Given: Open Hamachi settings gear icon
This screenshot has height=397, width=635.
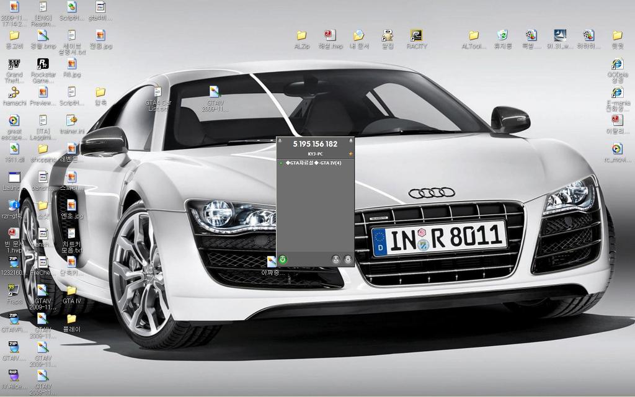Looking at the screenshot, I should click(x=348, y=259).
